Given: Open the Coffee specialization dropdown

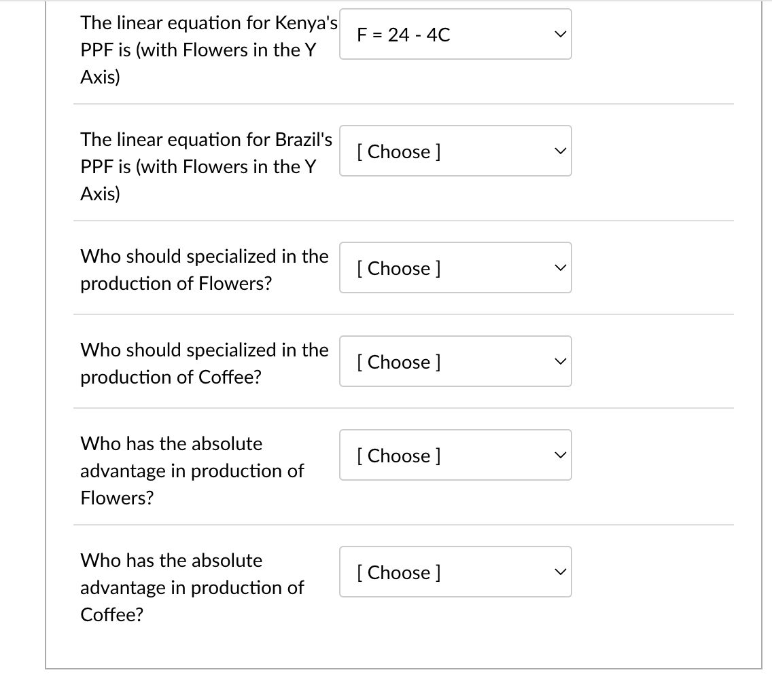Looking at the screenshot, I should point(455,361).
